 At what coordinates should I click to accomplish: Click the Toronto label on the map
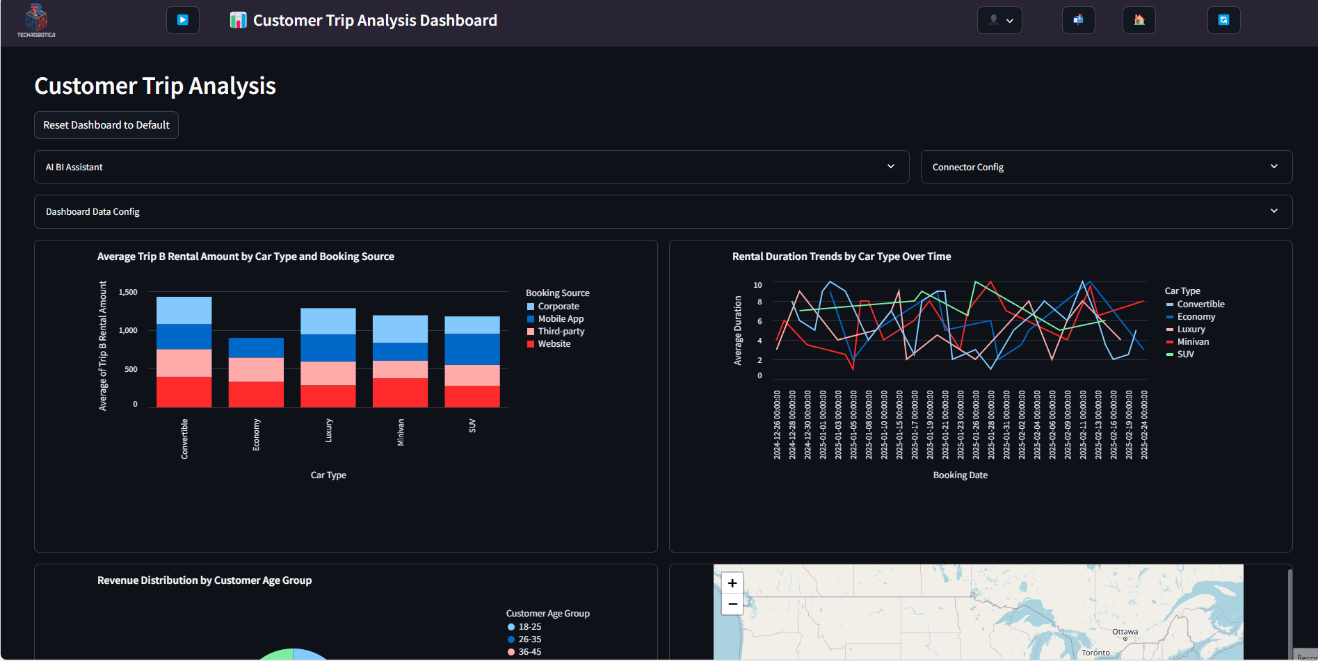(1095, 653)
